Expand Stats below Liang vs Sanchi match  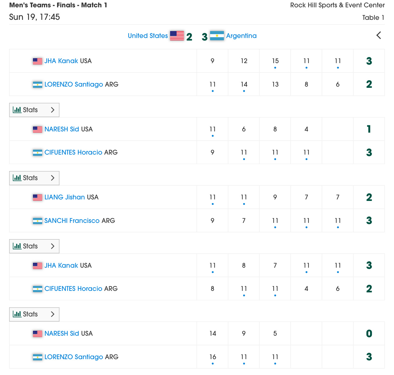pos(34,246)
